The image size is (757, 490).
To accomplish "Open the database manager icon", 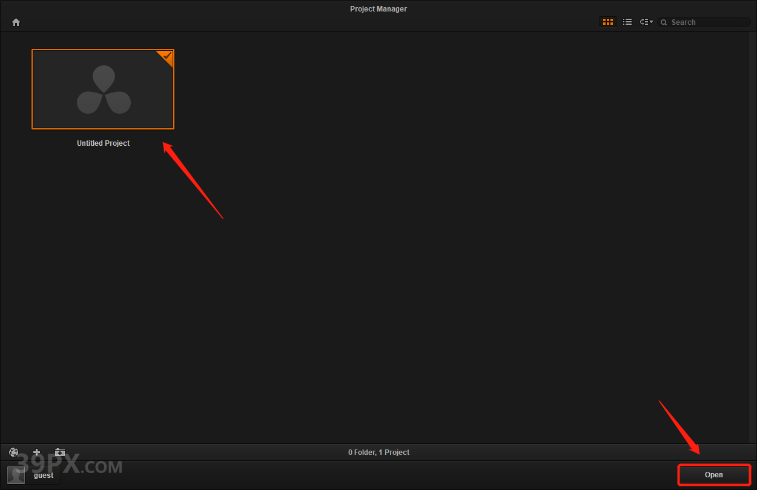I will [14, 452].
